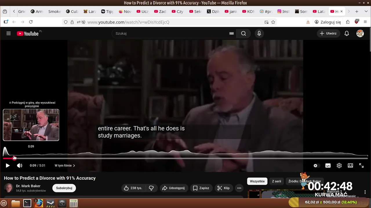The width and height of the screenshot is (371, 208).
Task: Click the Dr. Mark Baker channel avatar
Action: (9, 188)
